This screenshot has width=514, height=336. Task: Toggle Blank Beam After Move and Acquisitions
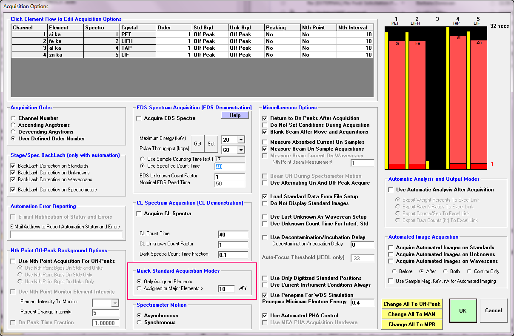click(x=265, y=132)
